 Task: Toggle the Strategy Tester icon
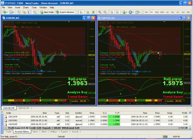click(35, 12)
